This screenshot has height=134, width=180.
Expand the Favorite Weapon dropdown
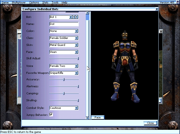(x=76, y=73)
